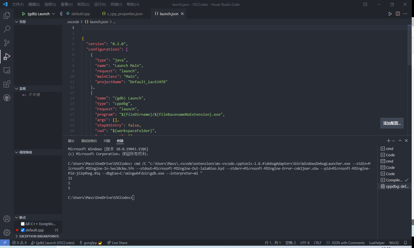Open the 文件(F) menu
Screen dimensions: 414x248
click(18, 5)
